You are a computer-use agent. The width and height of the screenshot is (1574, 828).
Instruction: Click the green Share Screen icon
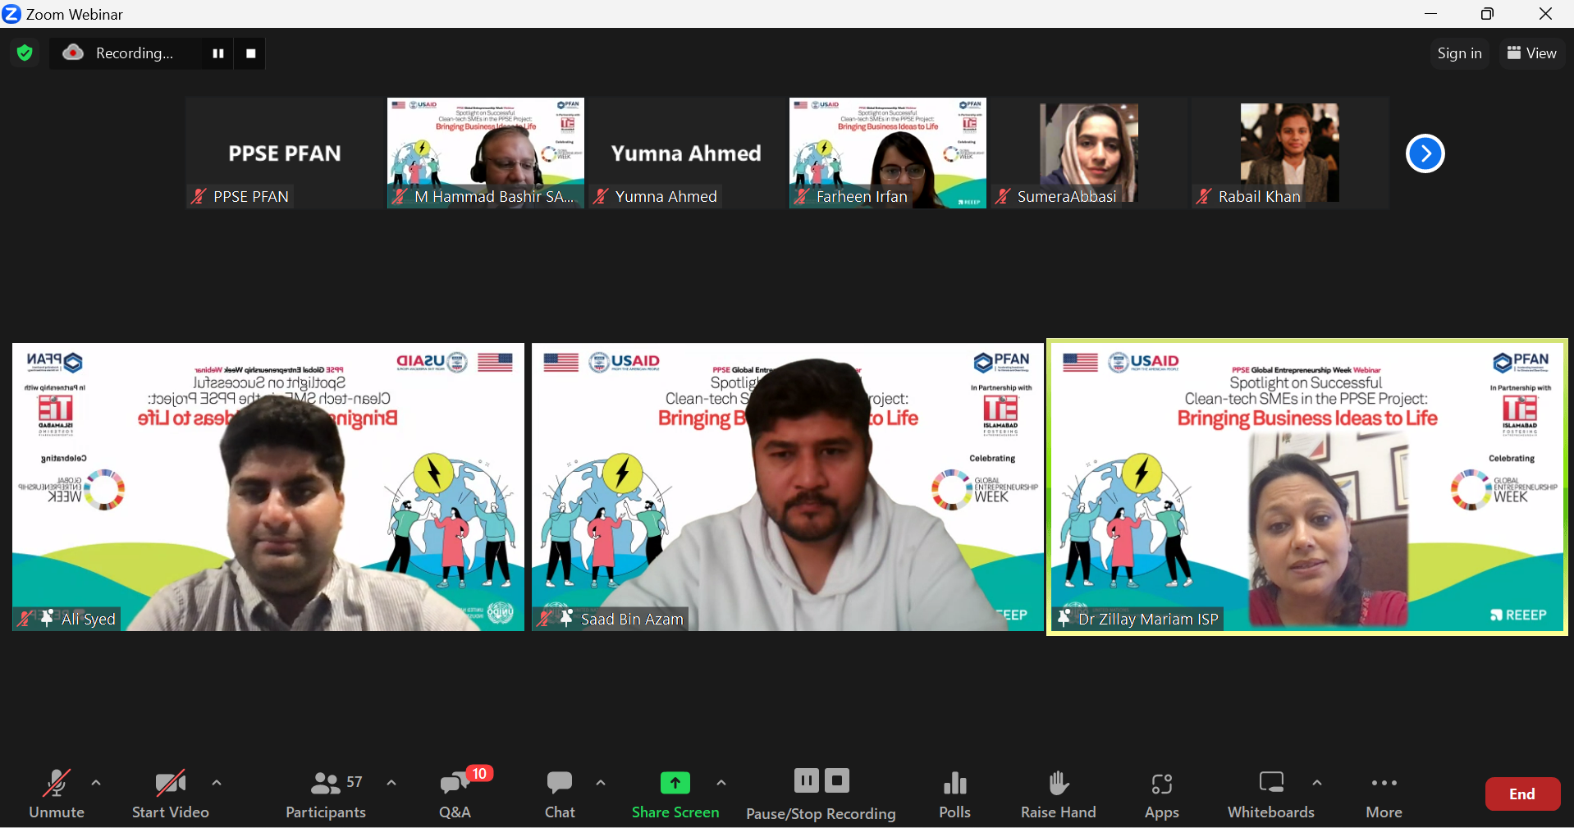point(675,784)
